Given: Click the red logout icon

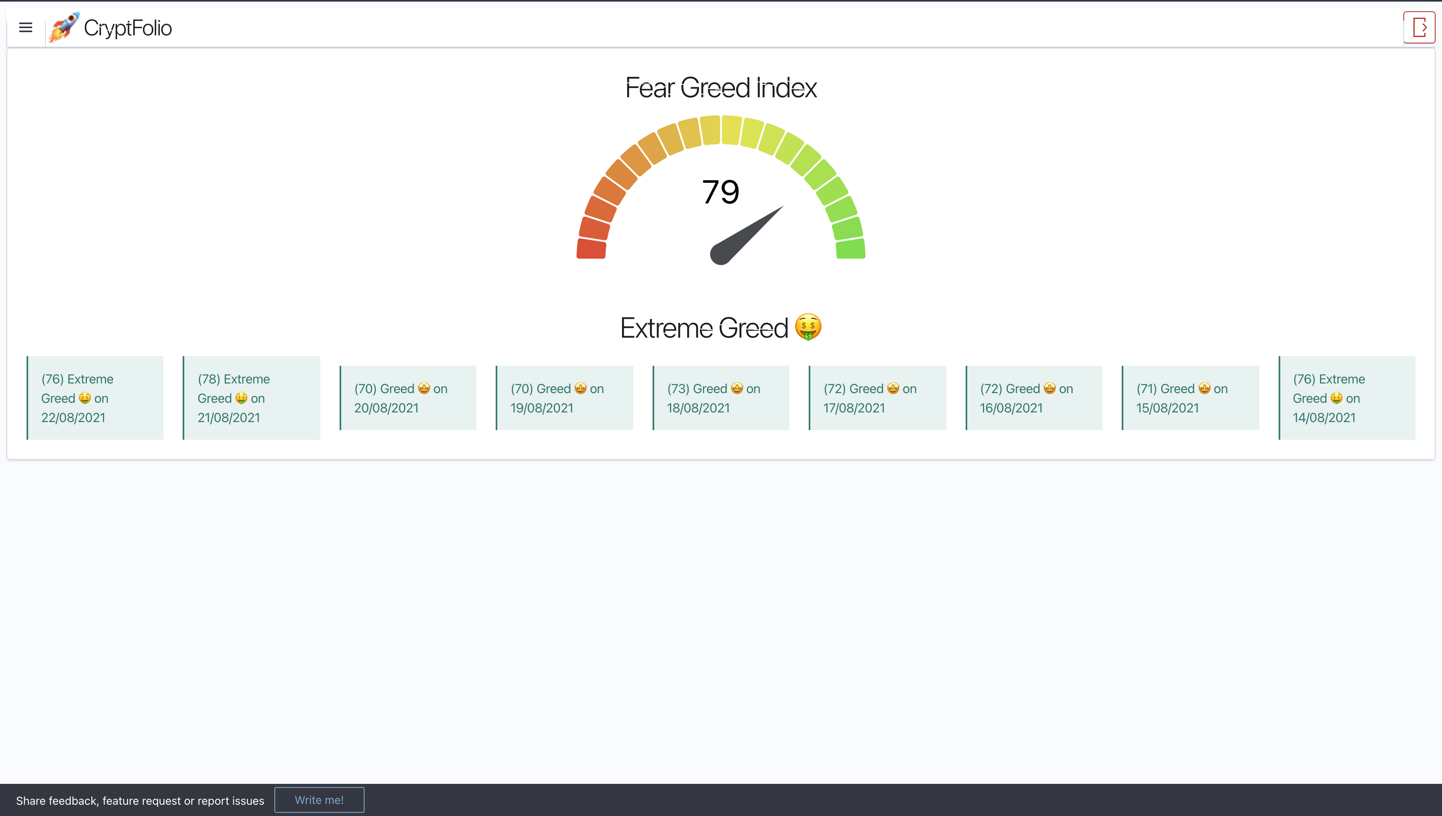Looking at the screenshot, I should coord(1419,27).
